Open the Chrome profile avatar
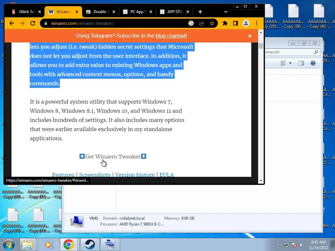This screenshot has width=335, height=251. pyautogui.click(x=246, y=23)
